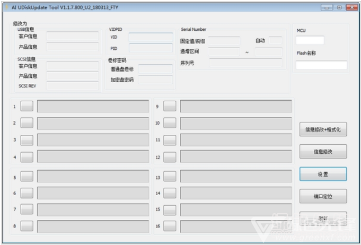Click the Flash名称 text field

(321, 65)
